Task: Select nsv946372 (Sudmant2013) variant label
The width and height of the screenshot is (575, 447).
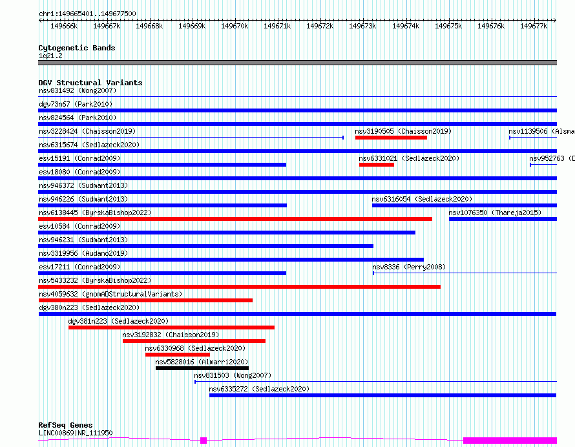Action: coord(83,185)
